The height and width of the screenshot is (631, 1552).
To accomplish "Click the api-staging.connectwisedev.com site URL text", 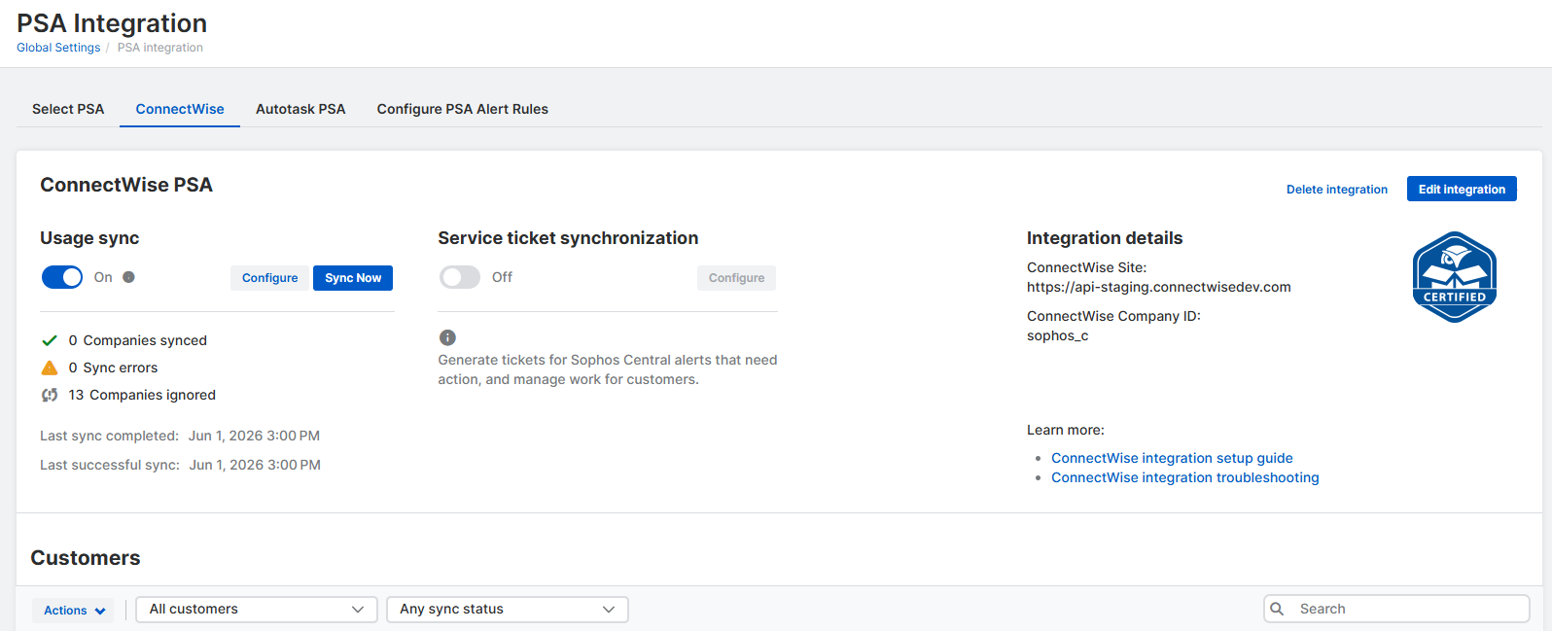I will (1159, 287).
